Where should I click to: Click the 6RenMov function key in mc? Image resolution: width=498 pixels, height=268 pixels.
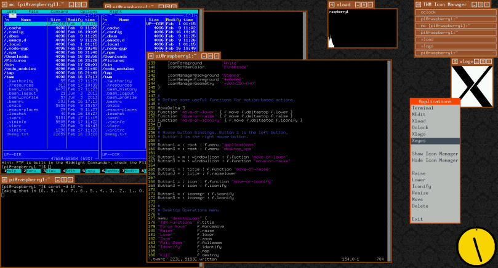[x=111, y=171]
